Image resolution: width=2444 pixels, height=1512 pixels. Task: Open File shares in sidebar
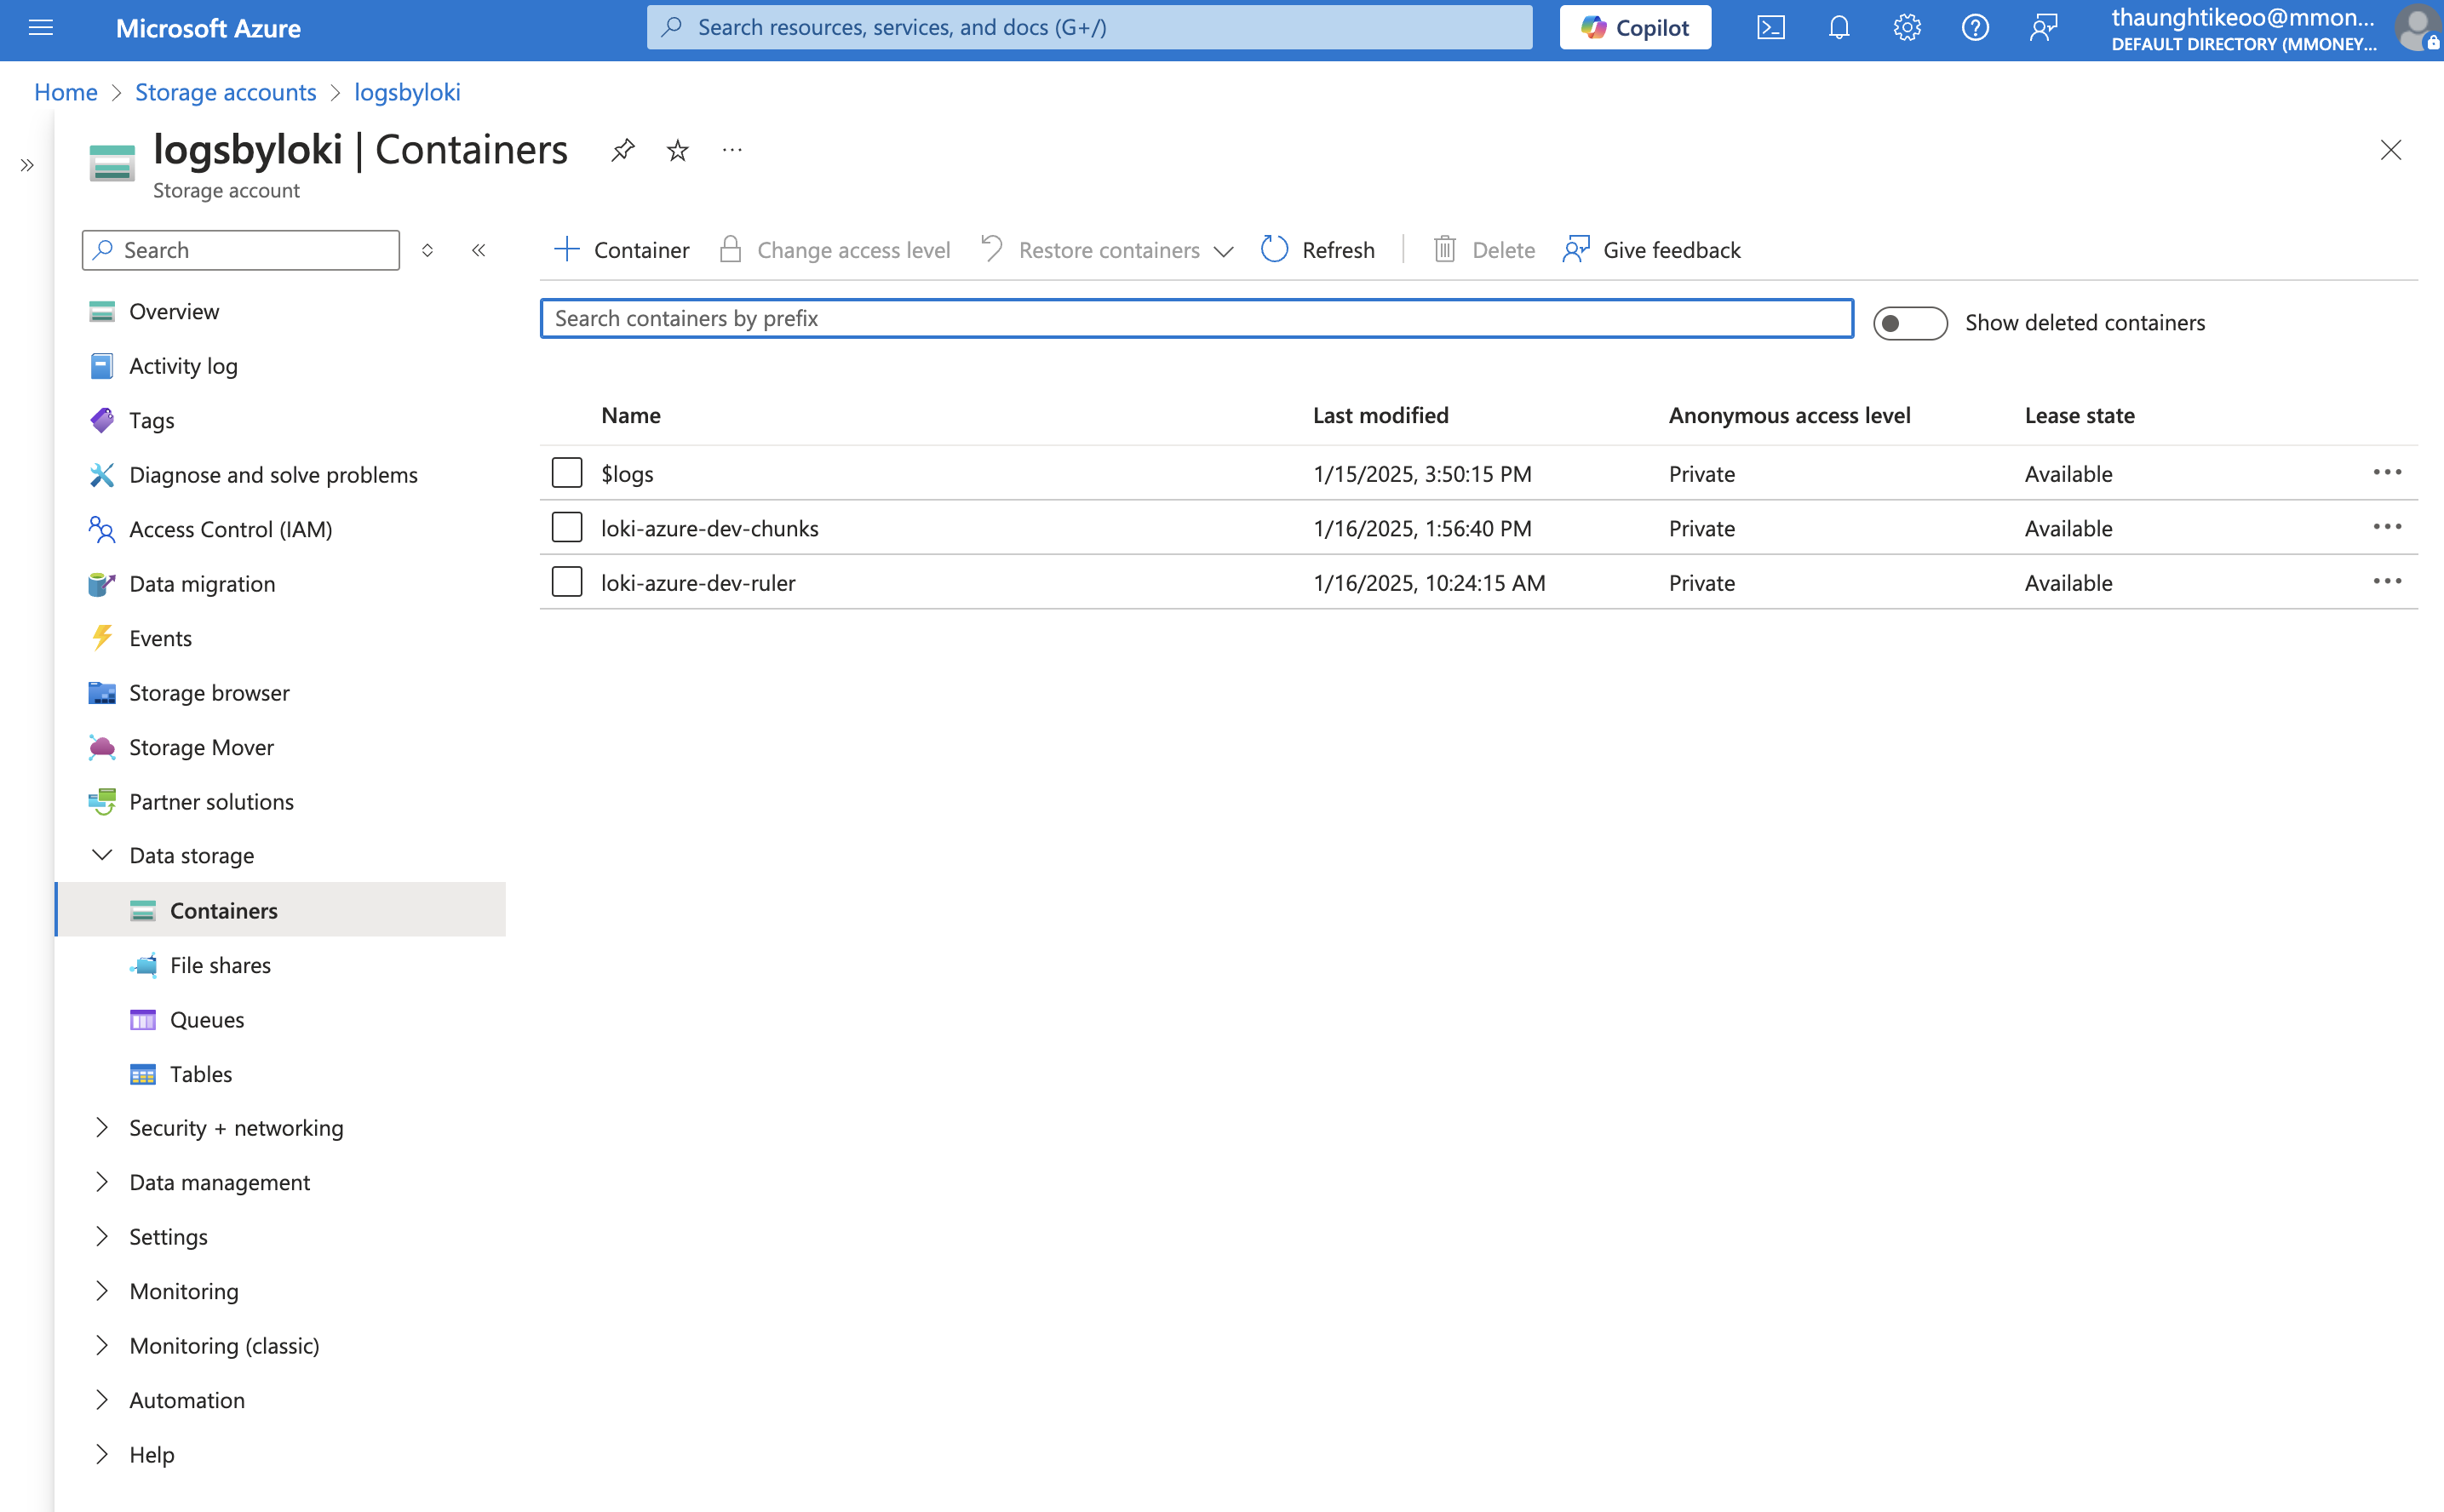220,965
